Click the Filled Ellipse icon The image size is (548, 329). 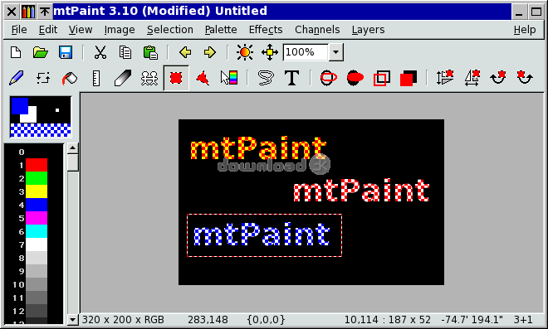[x=355, y=78]
